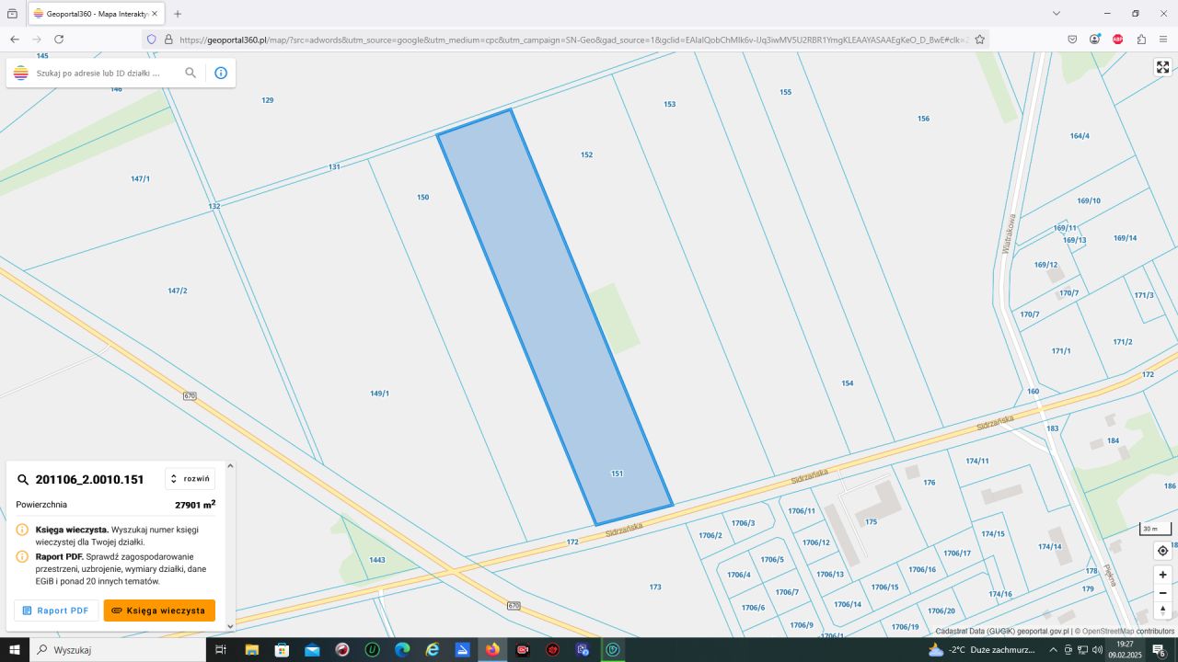1178x662 pixels.
Task: Go back to the previous page
Action: point(15,40)
